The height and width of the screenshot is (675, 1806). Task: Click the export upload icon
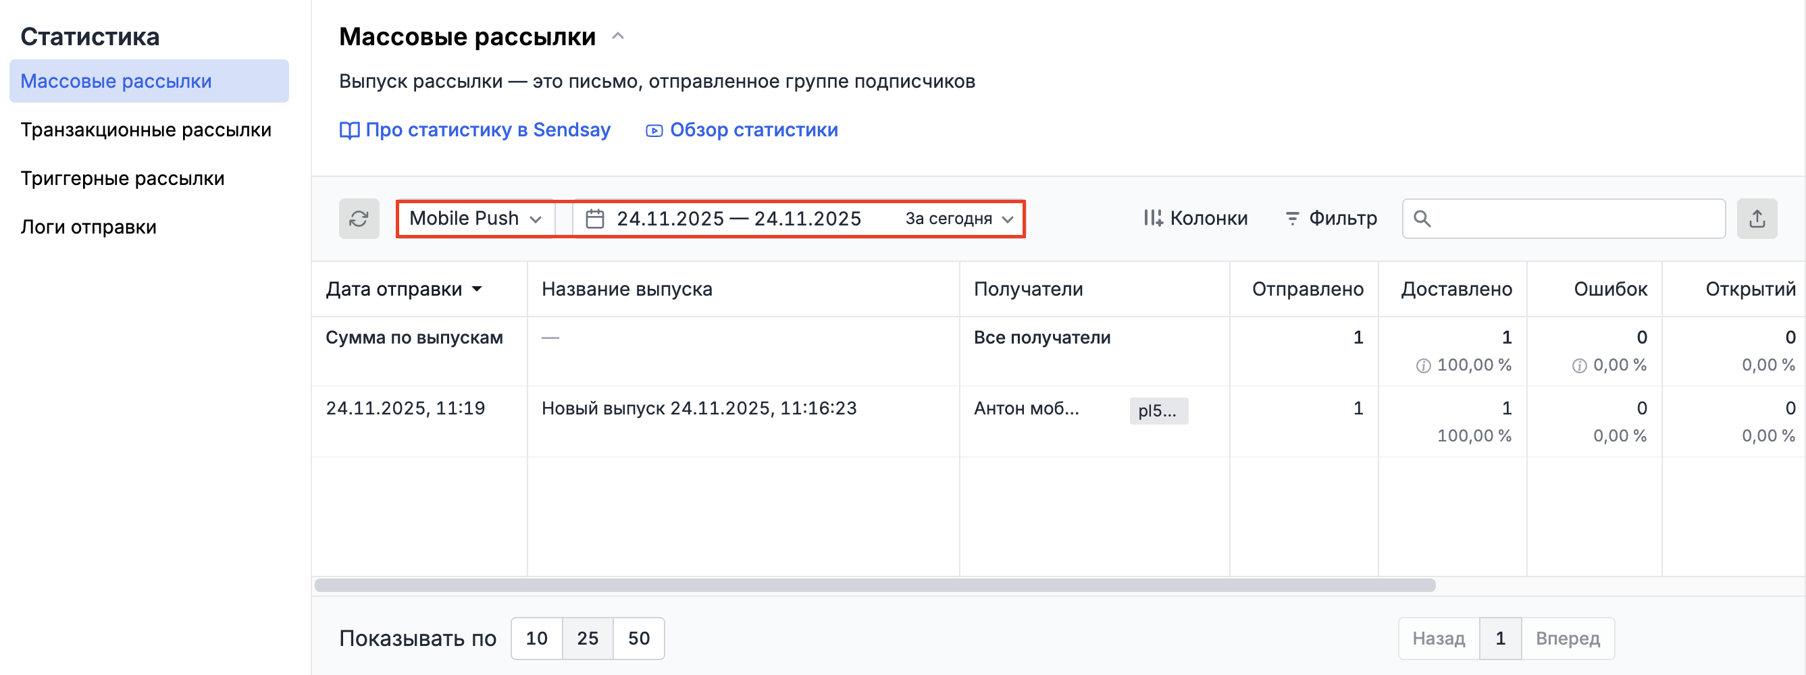pyautogui.click(x=1756, y=219)
